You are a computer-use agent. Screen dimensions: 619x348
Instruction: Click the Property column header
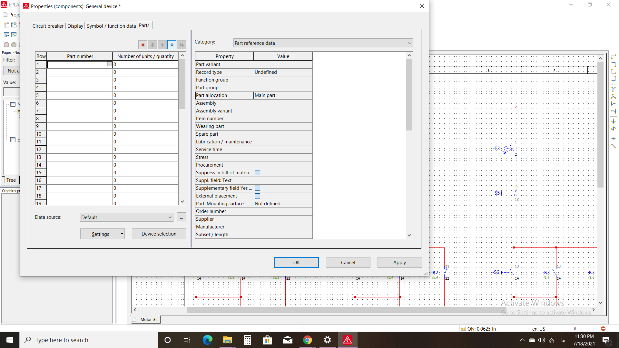[x=224, y=56]
